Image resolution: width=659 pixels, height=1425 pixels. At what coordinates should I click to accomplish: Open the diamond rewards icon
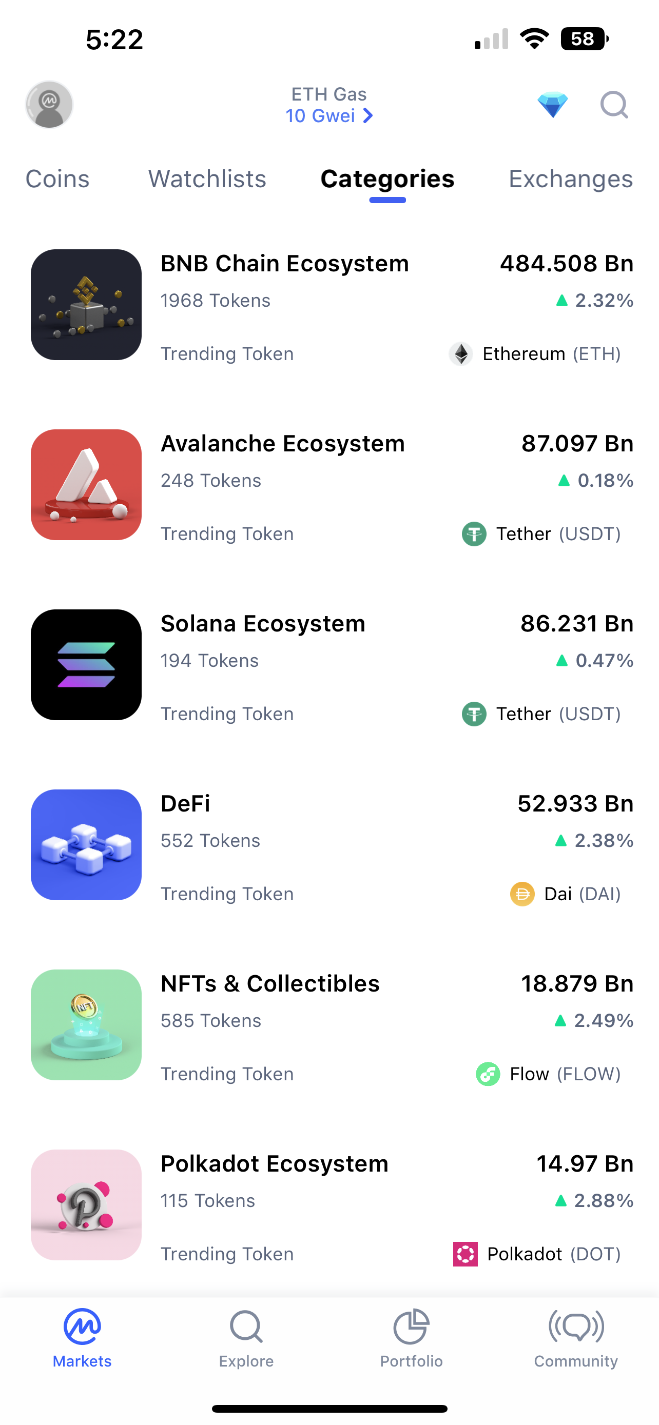pyautogui.click(x=552, y=105)
